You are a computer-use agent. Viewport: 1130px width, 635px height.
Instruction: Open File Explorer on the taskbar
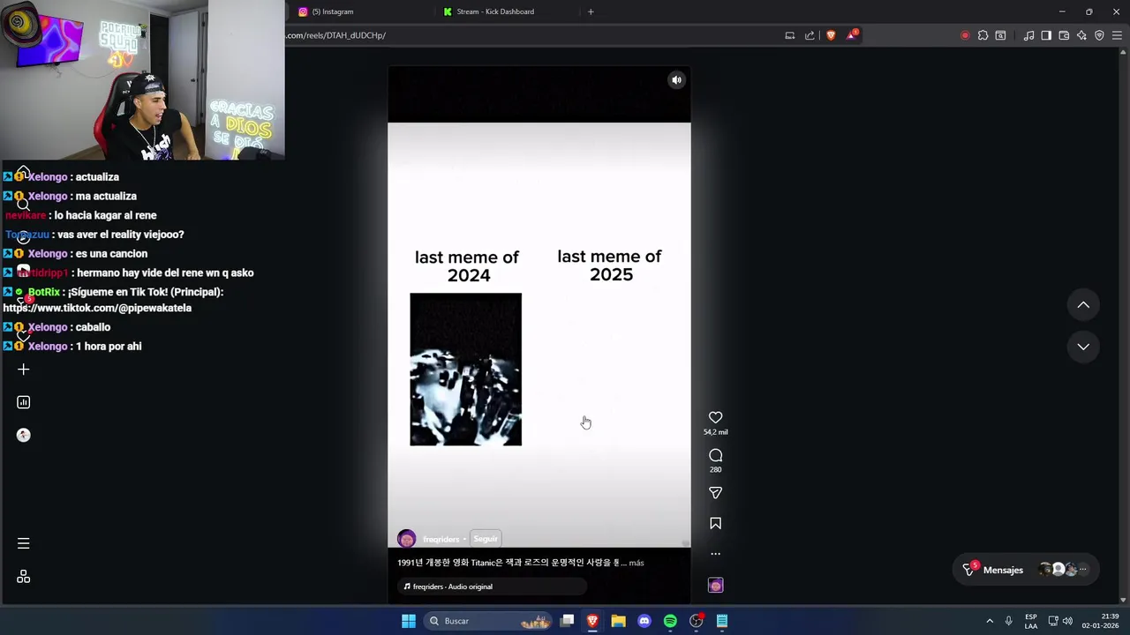point(619,621)
